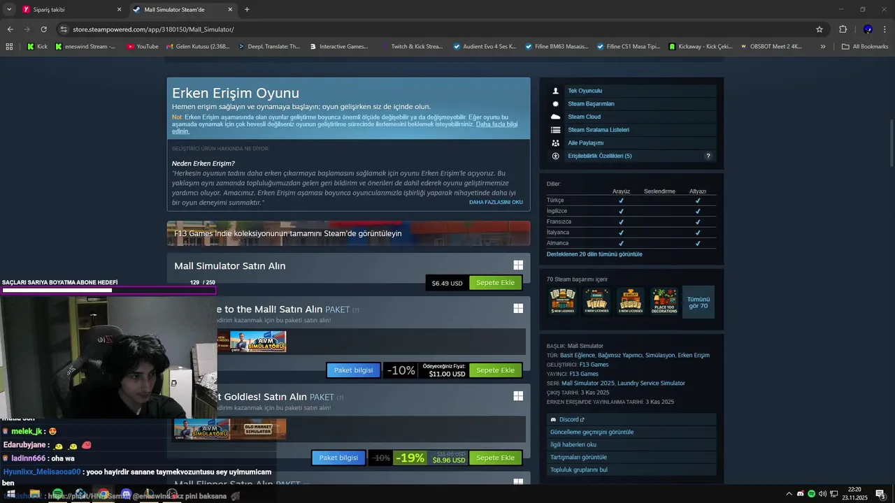Select the Mall Simulator Steam'de tab
This screenshot has height=503, width=895.
click(x=182, y=10)
